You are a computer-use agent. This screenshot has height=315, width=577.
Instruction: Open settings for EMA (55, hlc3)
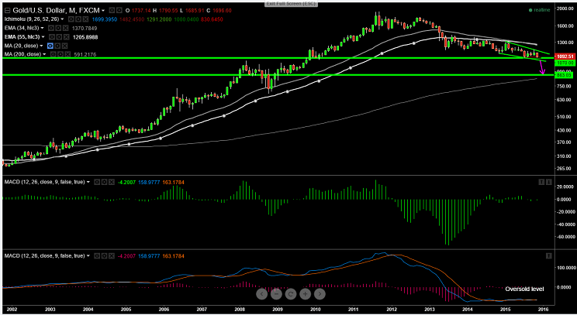click(x=58, y=36)
